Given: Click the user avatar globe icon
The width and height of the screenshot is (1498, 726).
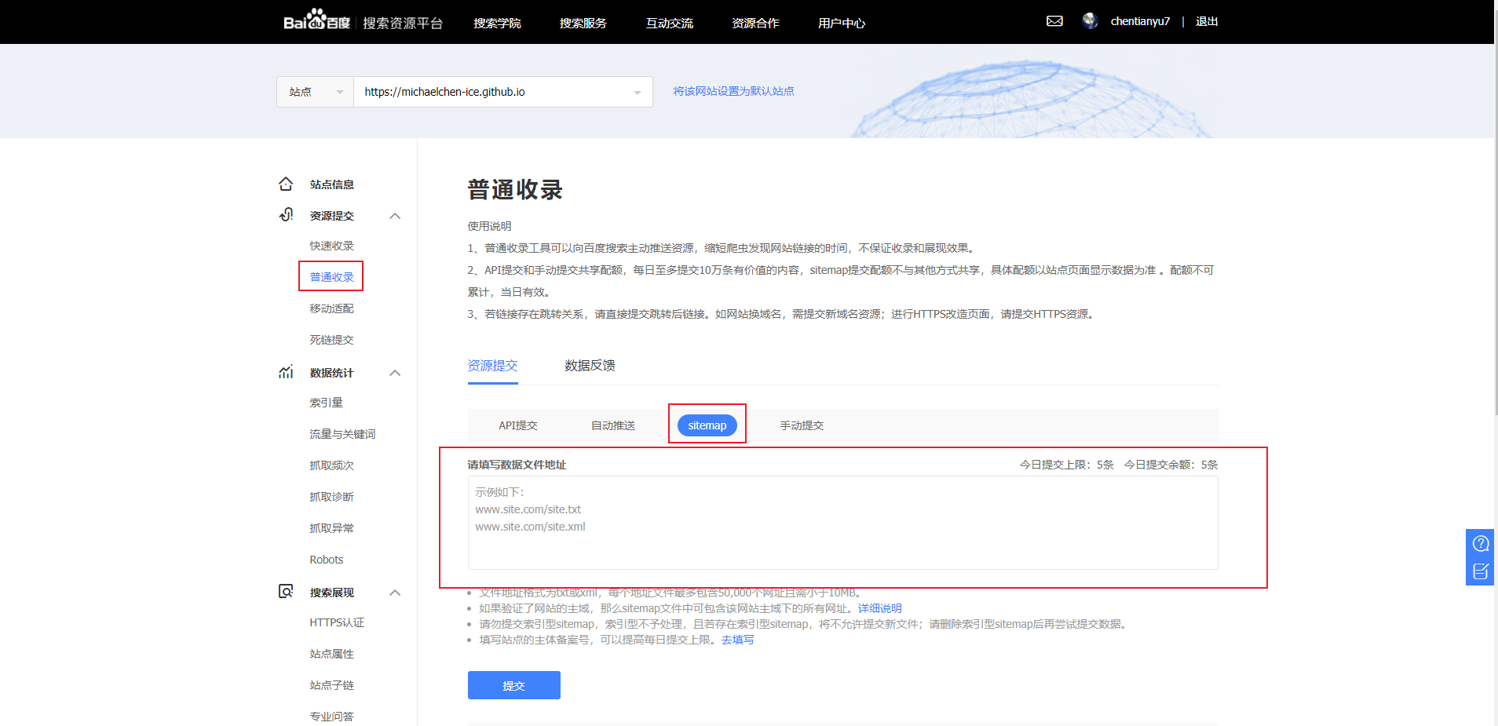Looking at the screenshot, I should 1090,21.
